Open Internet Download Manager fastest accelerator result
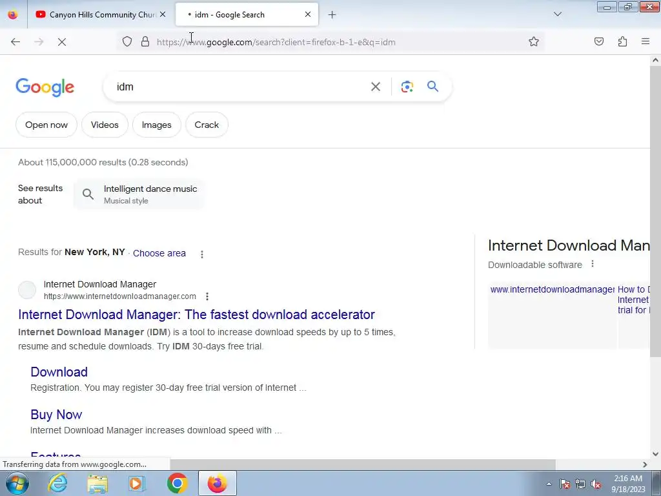The image size is (661, 496). point(196,315)
